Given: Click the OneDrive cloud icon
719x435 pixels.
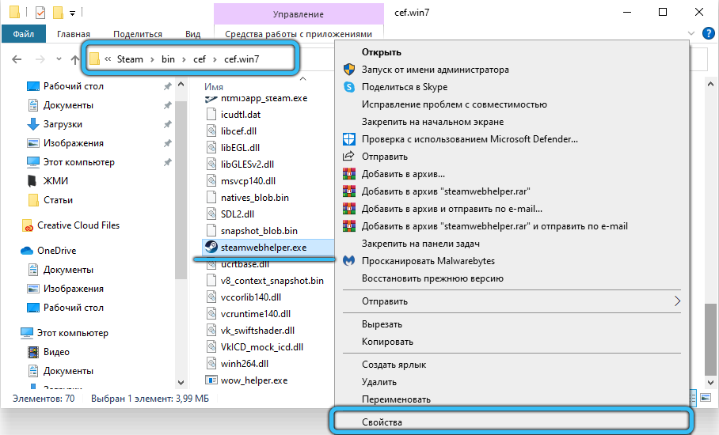Looking at the screenshot, I should pos(28,251).
